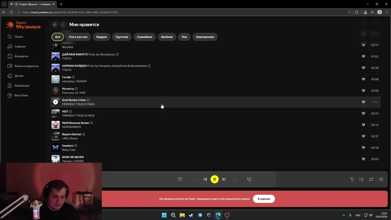
Task: Select the Поп filter chip
Action: (x=184, y=37)
